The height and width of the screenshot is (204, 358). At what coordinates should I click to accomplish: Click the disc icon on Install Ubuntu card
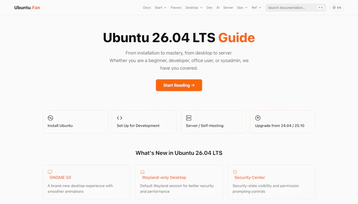click(50, 118)
